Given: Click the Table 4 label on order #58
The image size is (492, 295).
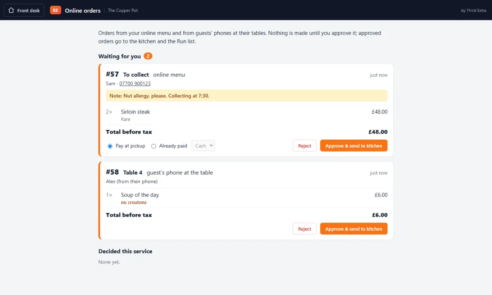Looking at the screenshot, I should tap(133, 172).
